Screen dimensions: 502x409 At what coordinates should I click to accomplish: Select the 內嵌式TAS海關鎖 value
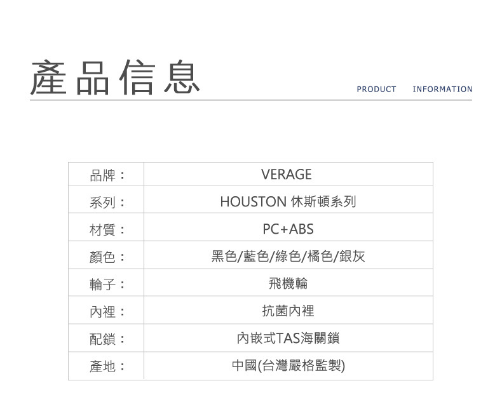click(288, 339)
